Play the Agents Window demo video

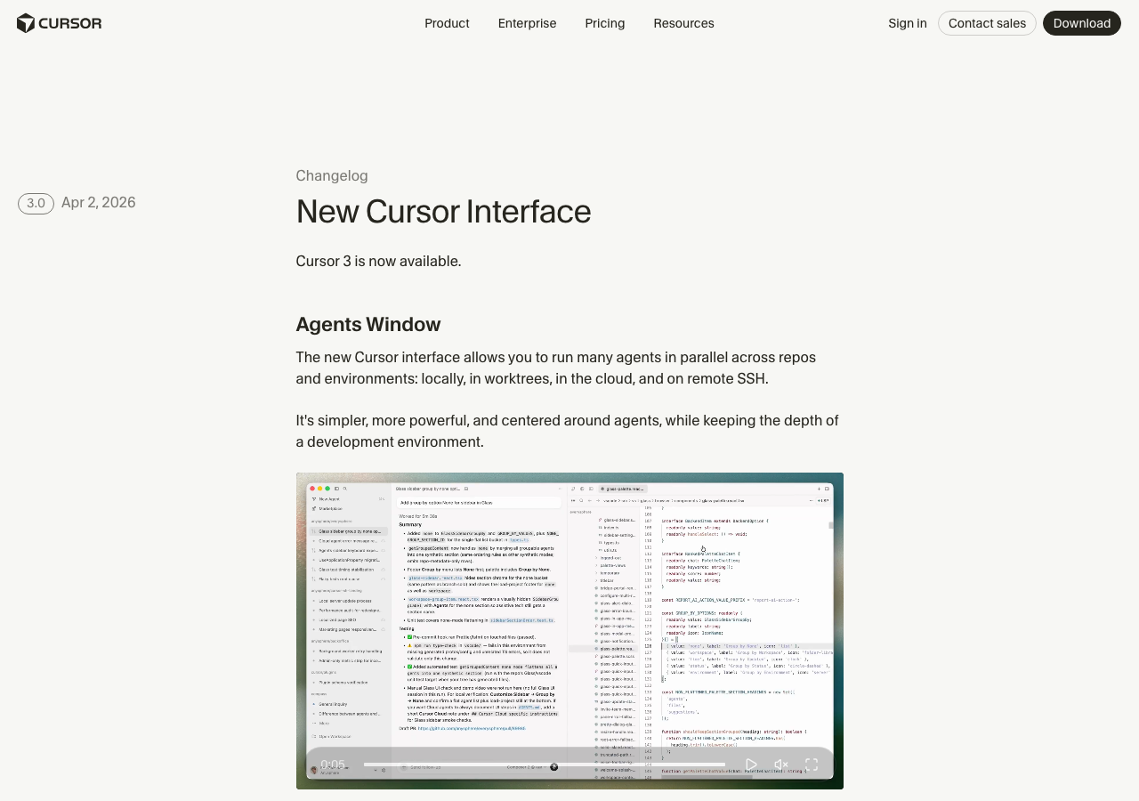coord(751,765)
